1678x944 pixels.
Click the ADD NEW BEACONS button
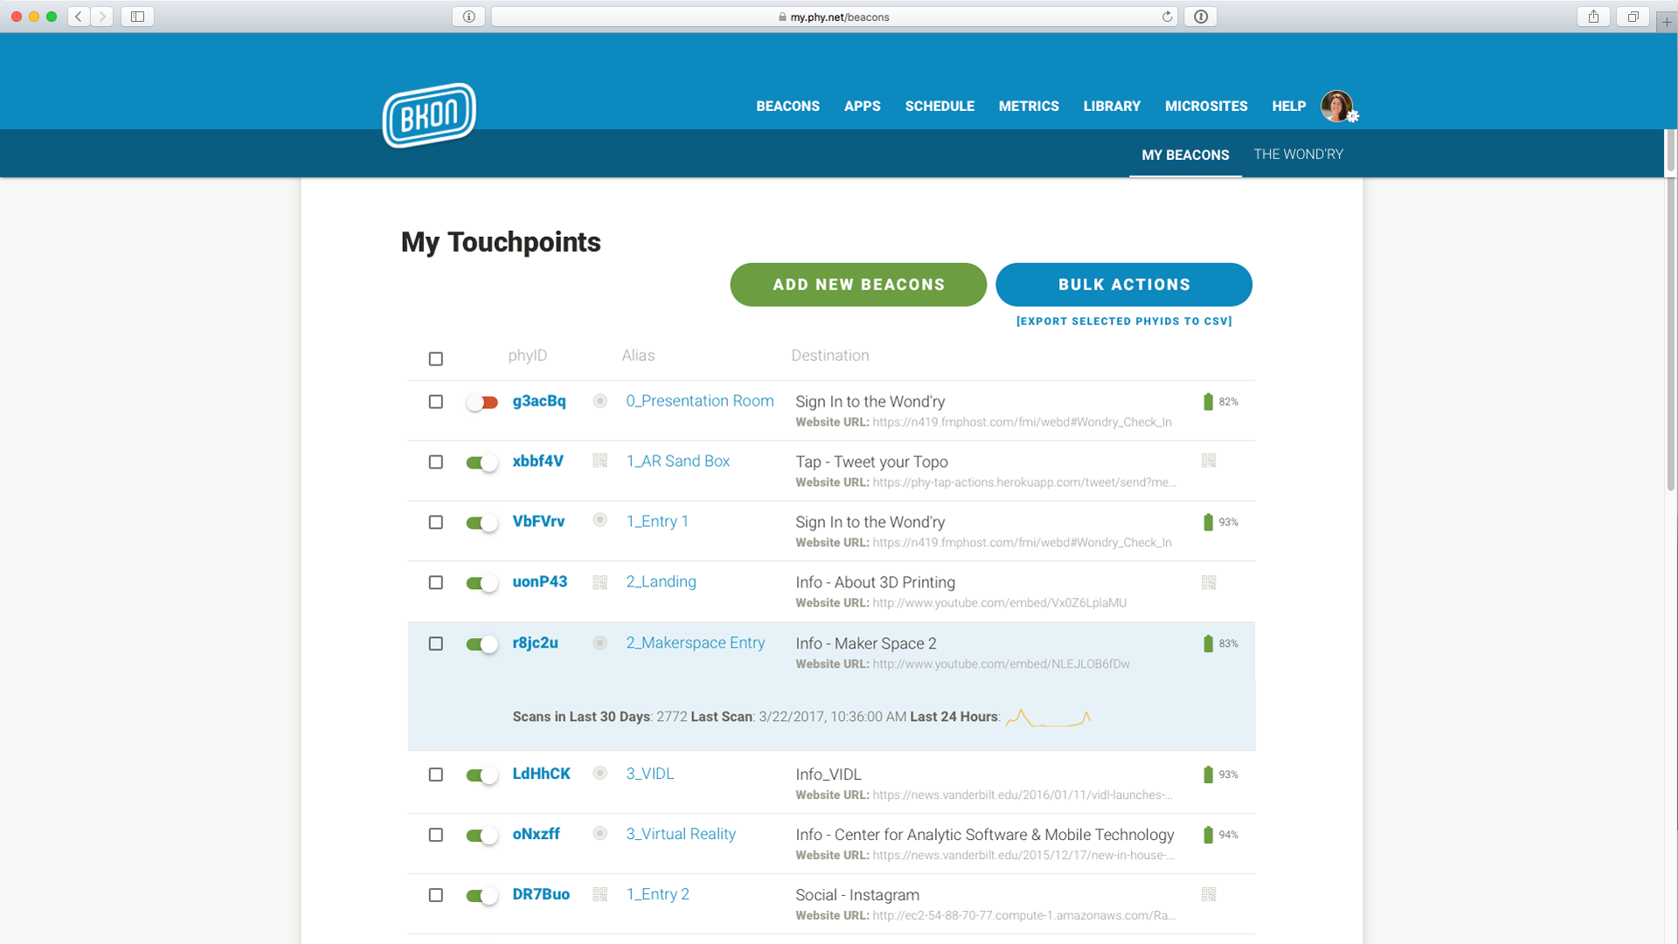tap(858, 283)
